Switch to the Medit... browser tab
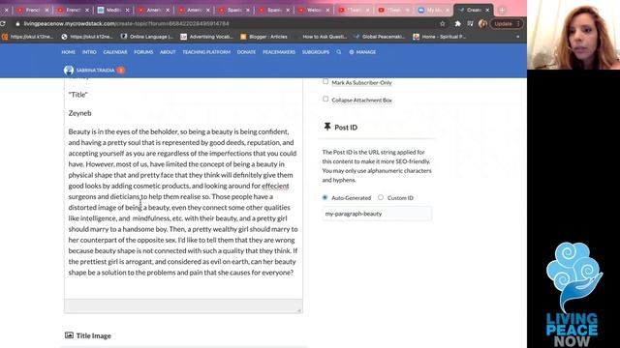This screenshot has width=620, height=348. click(x=113, y=10)
